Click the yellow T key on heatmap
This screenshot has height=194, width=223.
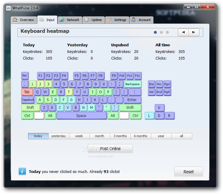69,92
